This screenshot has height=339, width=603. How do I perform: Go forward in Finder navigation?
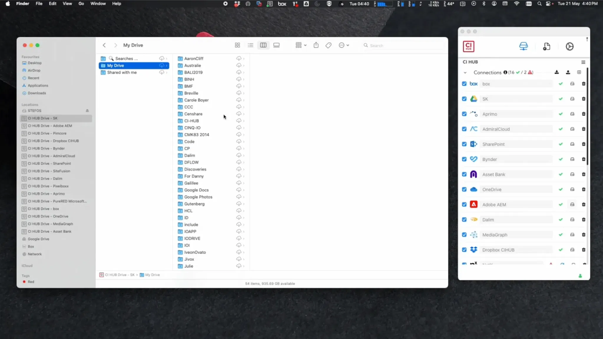[x=115, y=45]
